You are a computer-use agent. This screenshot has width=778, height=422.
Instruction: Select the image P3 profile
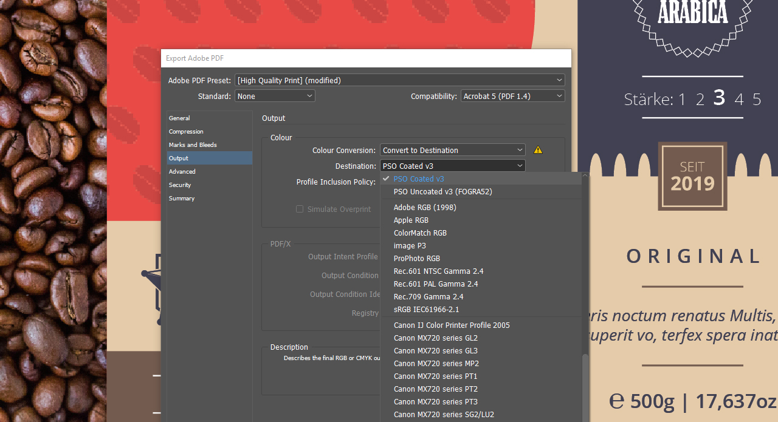[x=481, y=245]
